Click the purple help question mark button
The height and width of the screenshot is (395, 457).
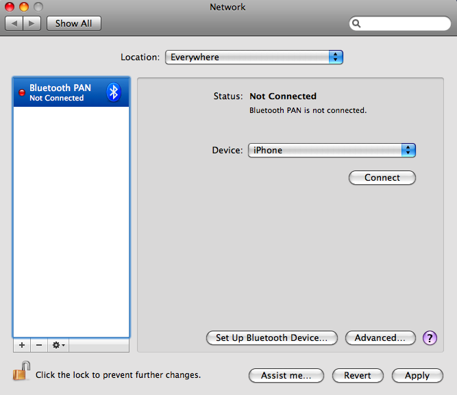(430, 337)
